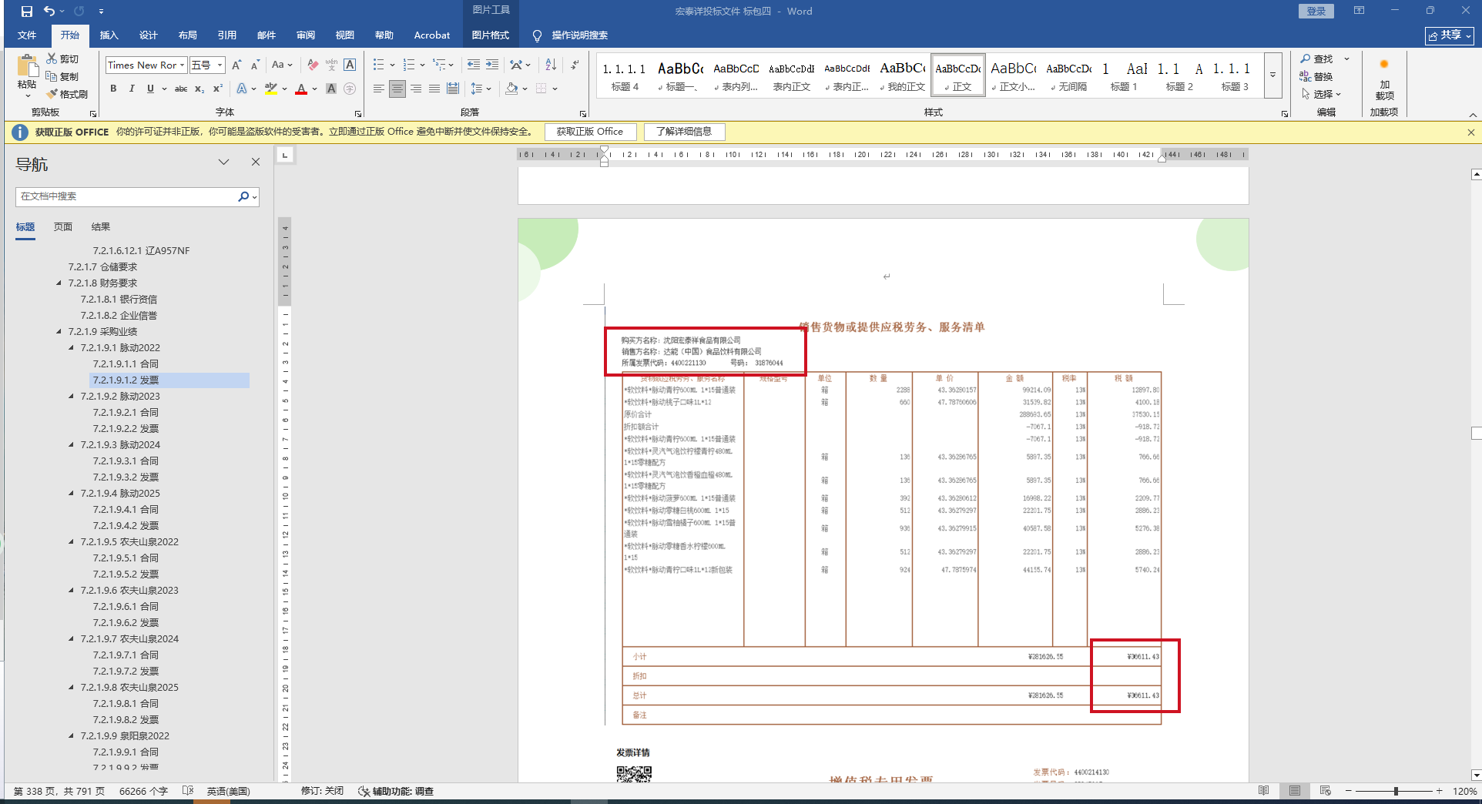Click the distributed alignment icon
This screenshot has width=1482, height=804.
453,89
